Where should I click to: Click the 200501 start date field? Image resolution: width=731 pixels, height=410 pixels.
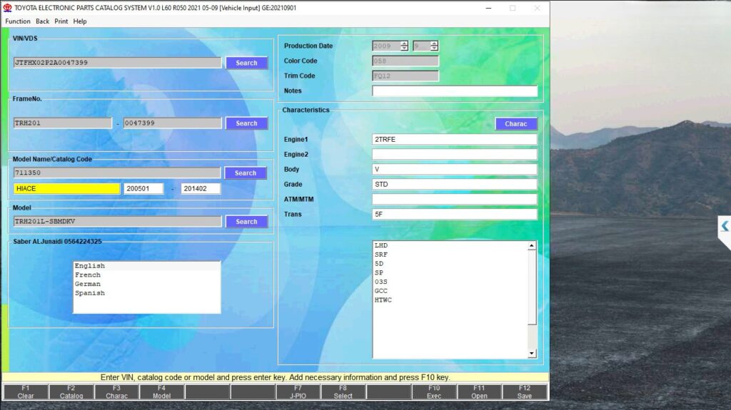pyautogui.click(x=143, y=189)
